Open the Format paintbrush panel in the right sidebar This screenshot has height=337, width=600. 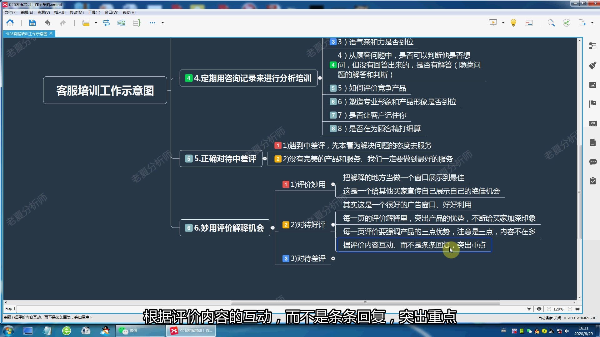point(592,65)
